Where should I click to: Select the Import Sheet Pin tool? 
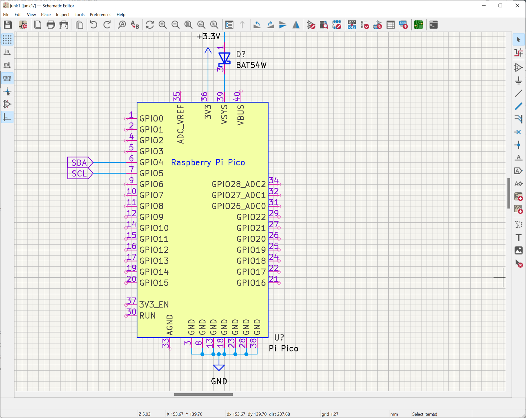pyautogui.click(x=519, y=209)
